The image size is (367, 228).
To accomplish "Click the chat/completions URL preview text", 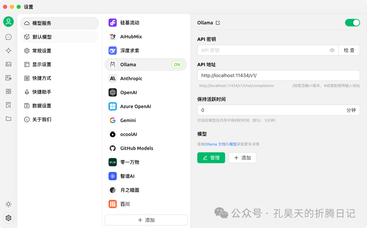I will coord(237,86).
